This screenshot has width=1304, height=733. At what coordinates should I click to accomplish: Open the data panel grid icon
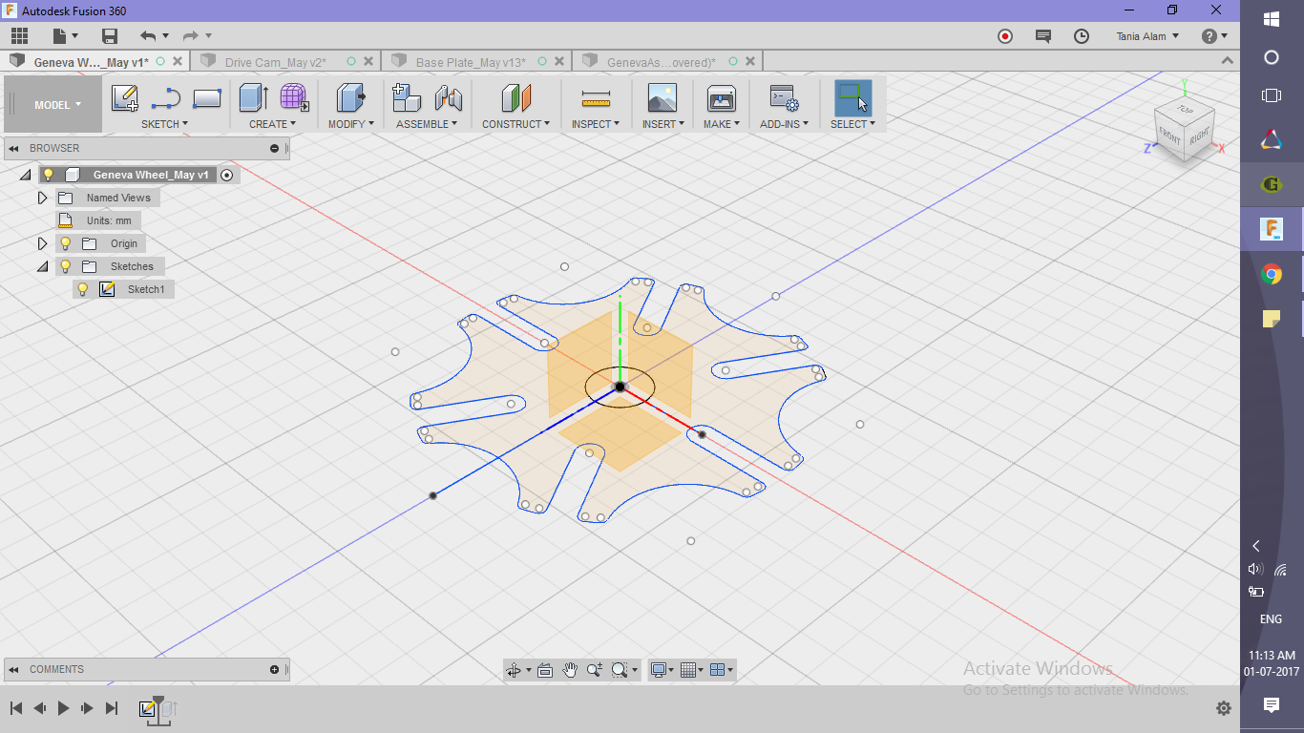click(19, 36)
